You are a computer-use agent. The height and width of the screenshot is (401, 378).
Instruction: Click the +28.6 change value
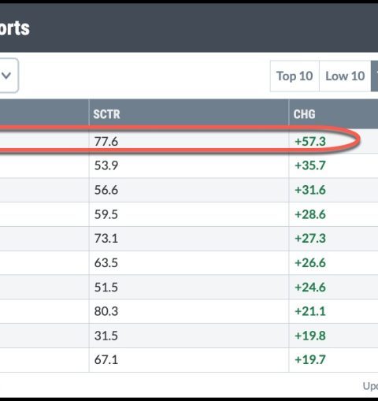tap(310, 214)
